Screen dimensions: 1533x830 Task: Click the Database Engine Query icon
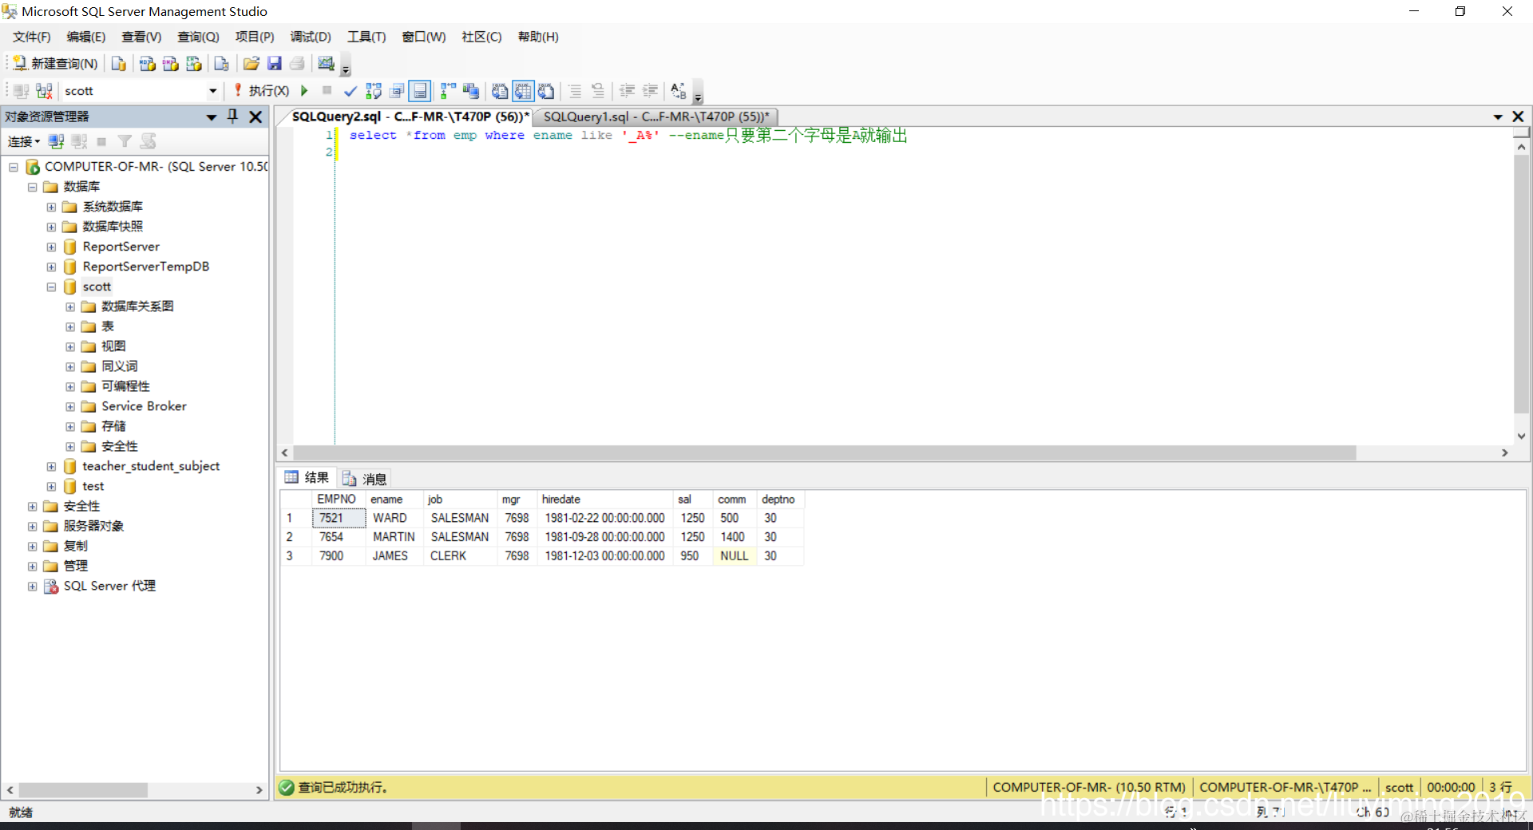tap(118, 64)
